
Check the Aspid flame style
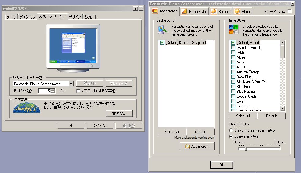tap(233, 67)
